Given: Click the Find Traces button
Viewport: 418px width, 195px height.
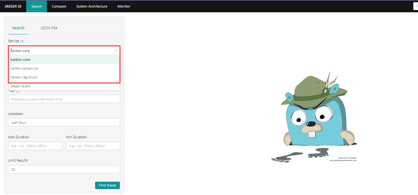Looking at the screenshot, I should [x=107, y=185].
